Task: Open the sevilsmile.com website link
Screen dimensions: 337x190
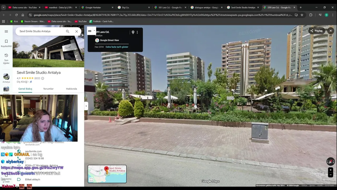Action: (x=33, y=151)
